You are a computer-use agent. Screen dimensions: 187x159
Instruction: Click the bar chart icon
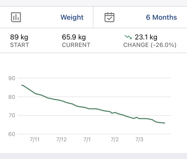pyautogui.click(x=16, y=17)
